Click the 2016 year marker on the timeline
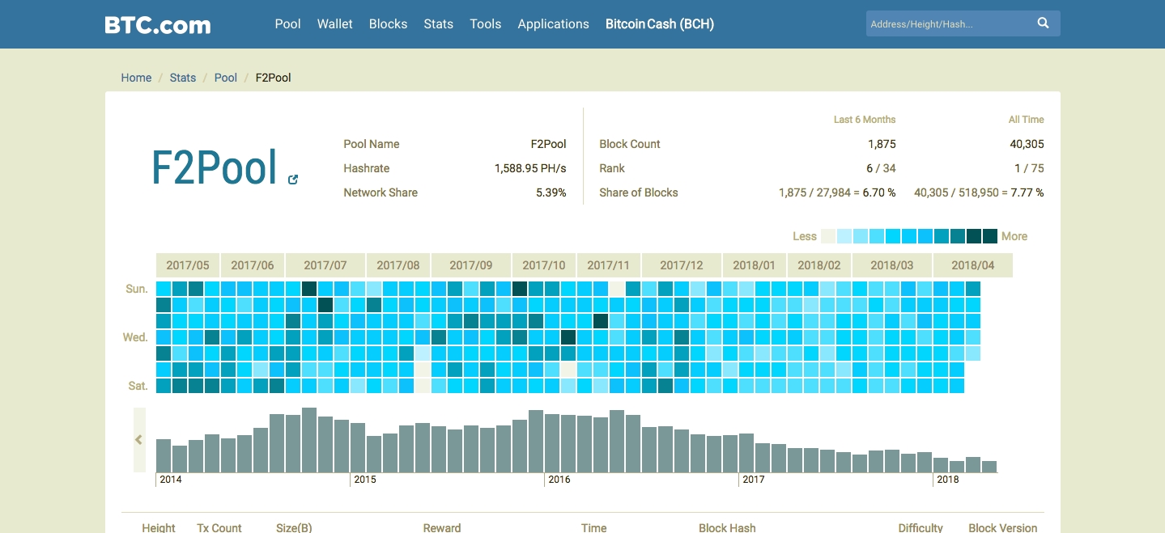Screen dimensions: 1165x533 [559, 480]
